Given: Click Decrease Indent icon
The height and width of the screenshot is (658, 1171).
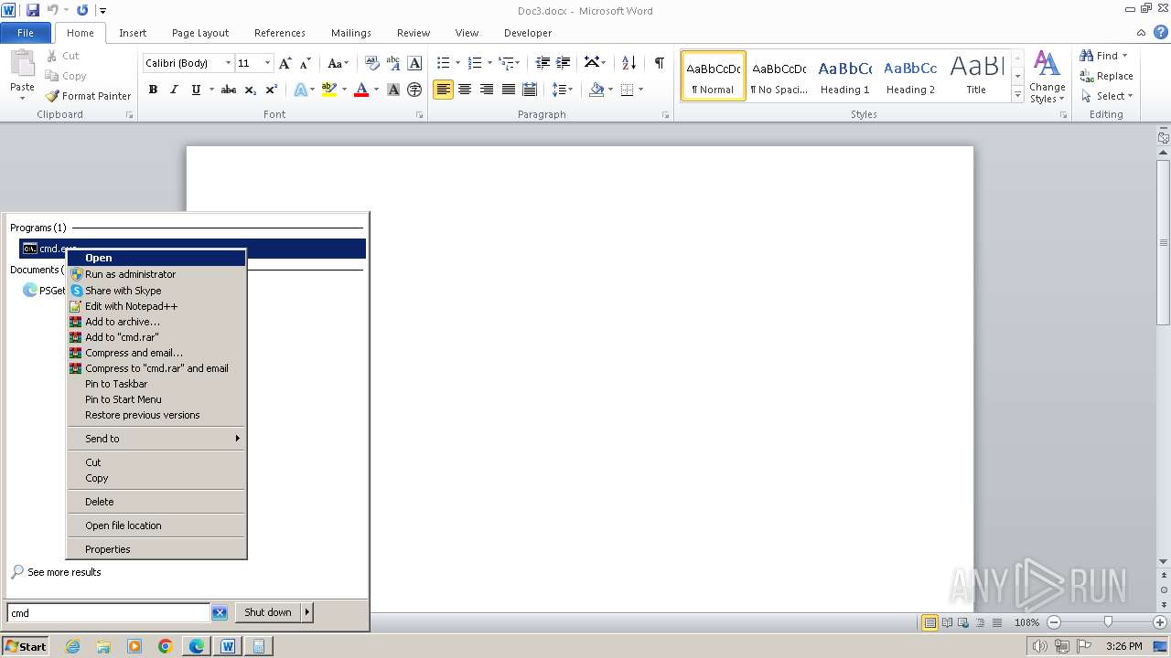Looking at the screenshot, I should [x=543, y=63].
